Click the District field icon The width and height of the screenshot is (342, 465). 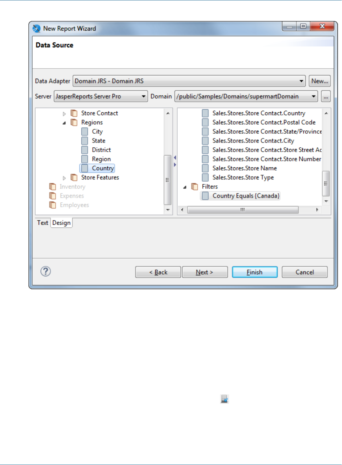85,150
